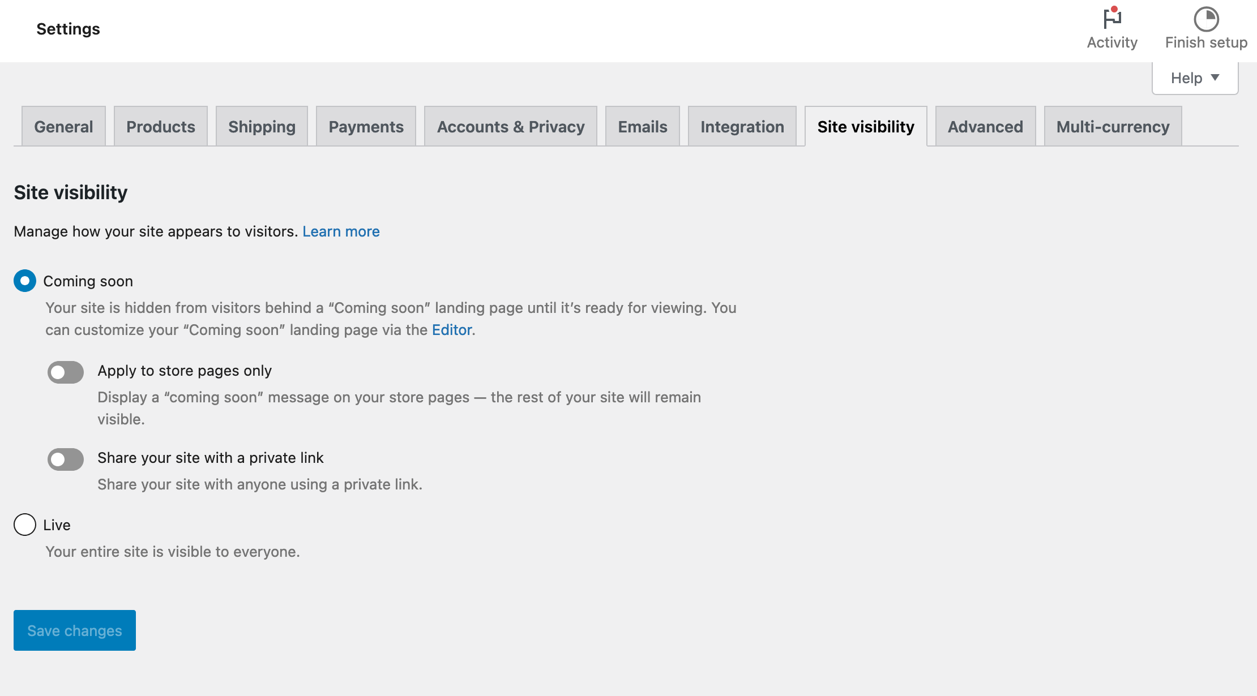Switch to the General settings tab
Screen dimensions: 1257x696
(63, 126)
